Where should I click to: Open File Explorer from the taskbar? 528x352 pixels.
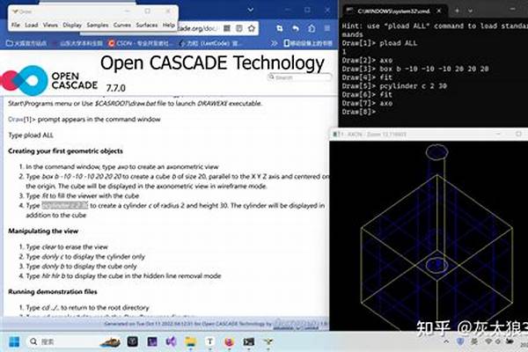pyautogui.click(x=191, y=342)
